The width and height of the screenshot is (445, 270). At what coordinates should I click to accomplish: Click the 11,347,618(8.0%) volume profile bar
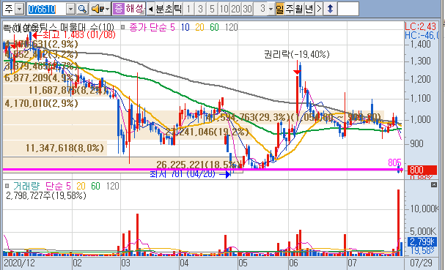55,148
